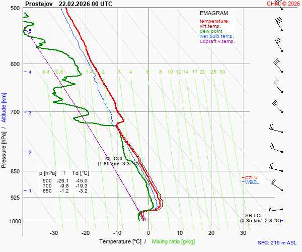This screenshot has height=252, width=302.
Task: Select the WBZL wet bulb zero marker
Action: point(251,182)
